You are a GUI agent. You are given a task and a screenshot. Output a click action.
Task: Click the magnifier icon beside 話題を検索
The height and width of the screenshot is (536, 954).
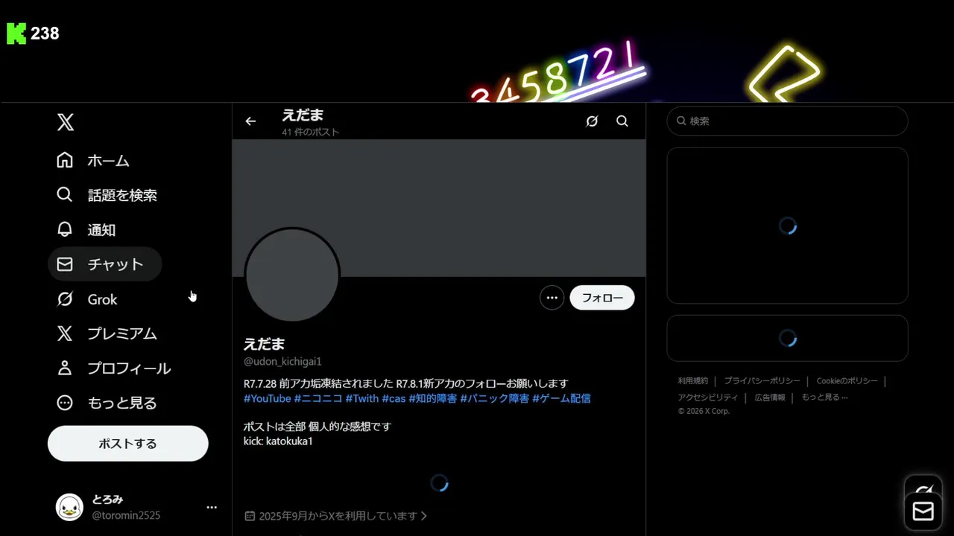(x=65, y=195)
